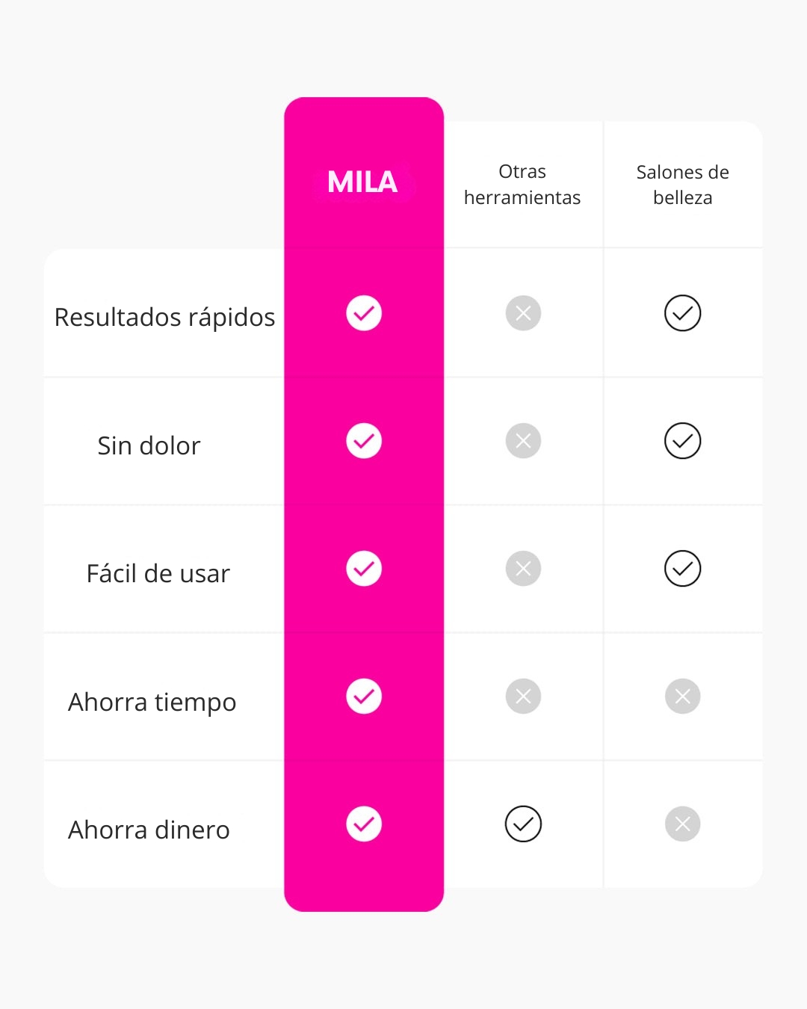This screenshot has width=807, height=1009.
Task: Click the Otras herramientas checkmark for Ahorra dinero
Action: pyautogui.click(x=523, y=824)
